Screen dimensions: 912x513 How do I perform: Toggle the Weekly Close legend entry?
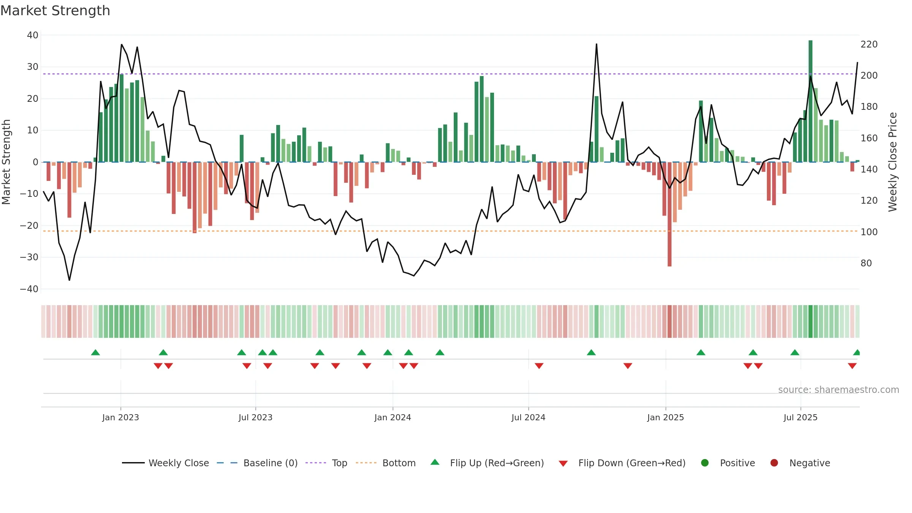pyautogui.click(x=165, y=463)
